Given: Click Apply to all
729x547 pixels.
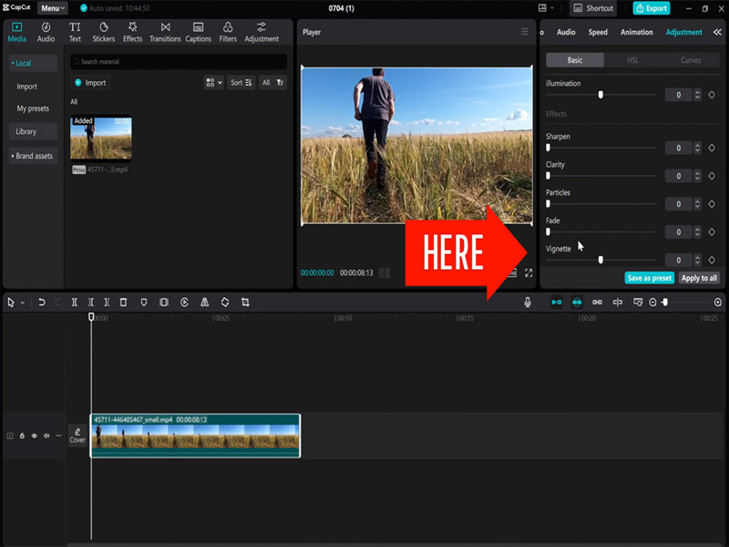Looking at the screenshot, I should click(699, 278).
